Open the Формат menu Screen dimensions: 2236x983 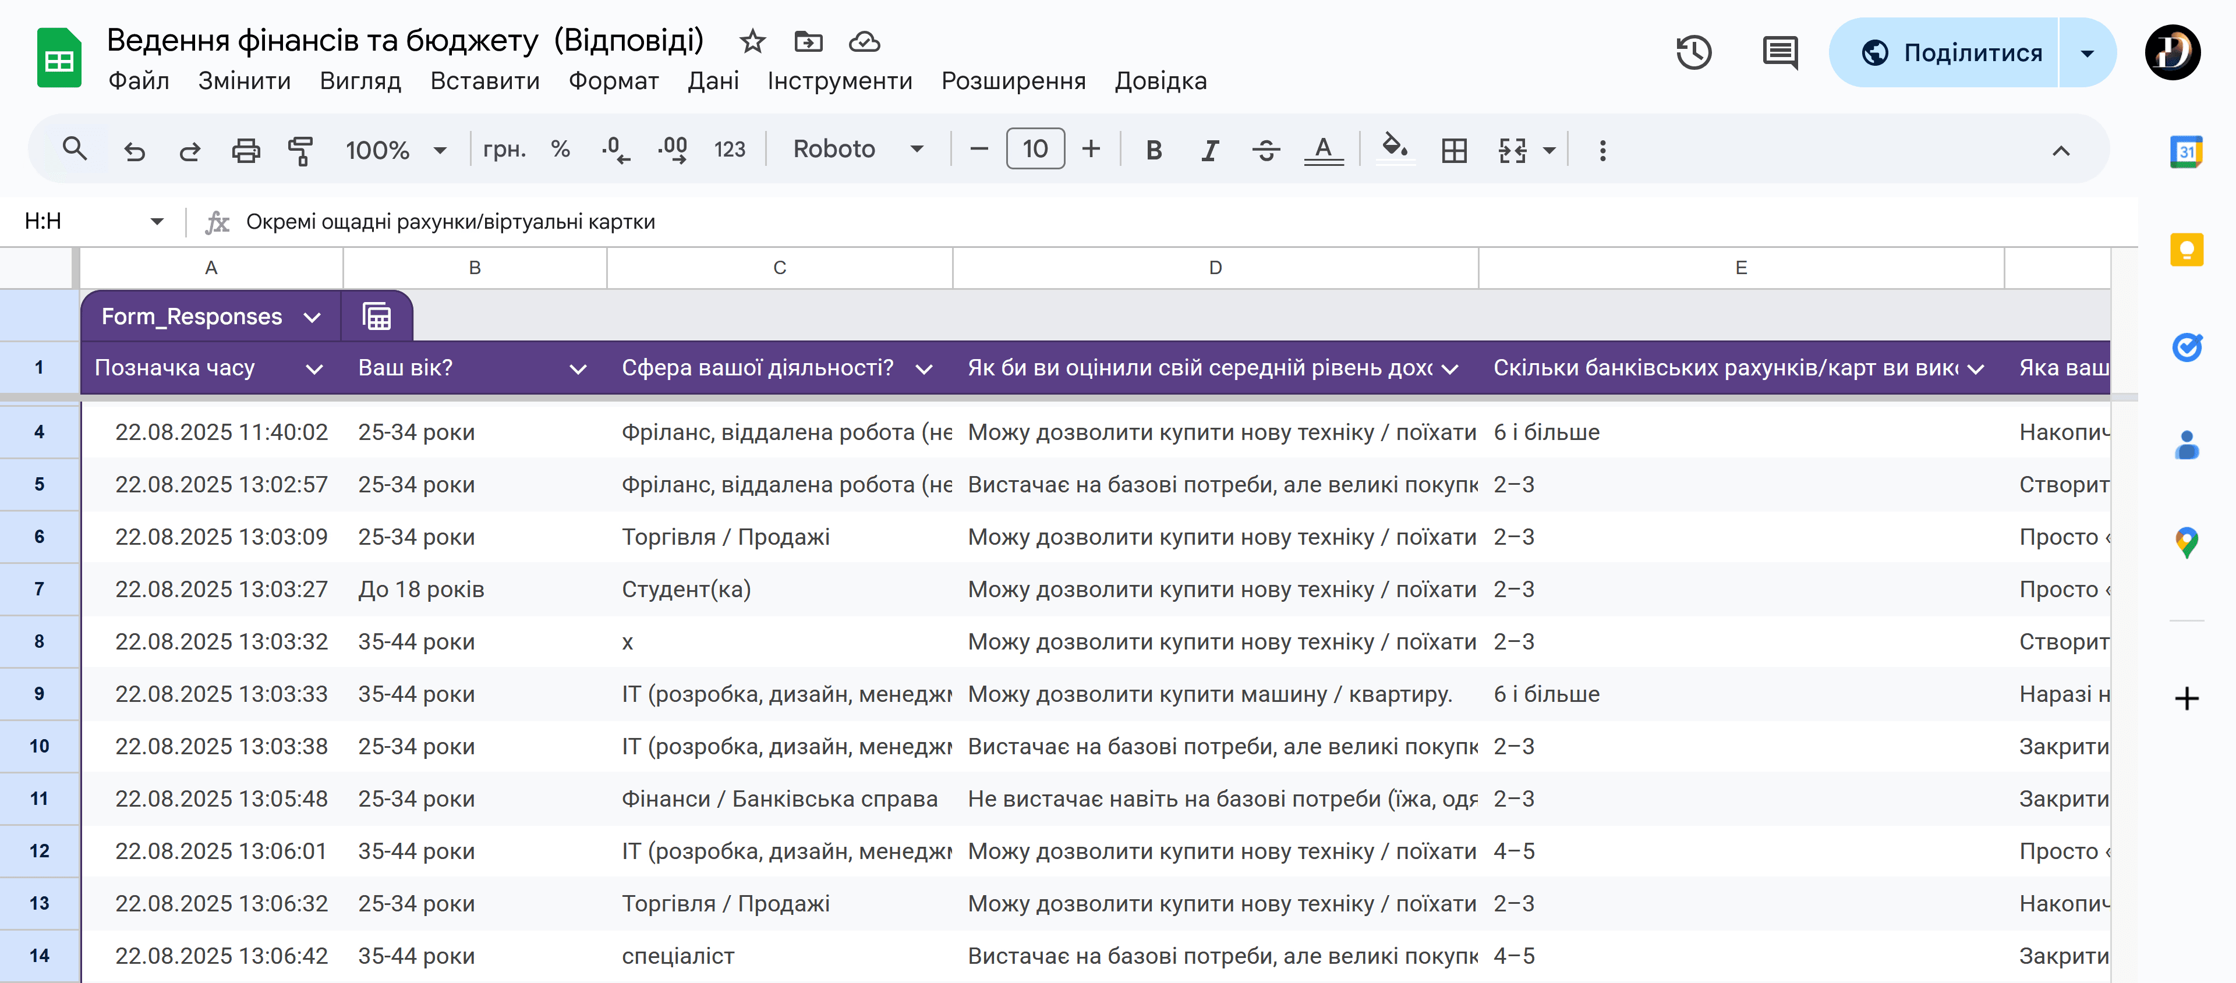[x=613, y=81]
